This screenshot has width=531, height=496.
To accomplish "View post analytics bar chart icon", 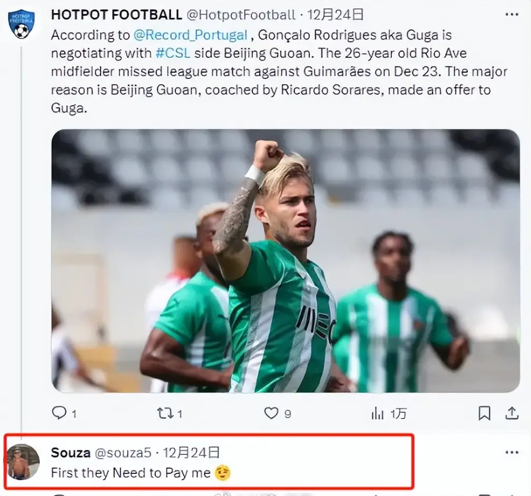I will click(378, 413).
